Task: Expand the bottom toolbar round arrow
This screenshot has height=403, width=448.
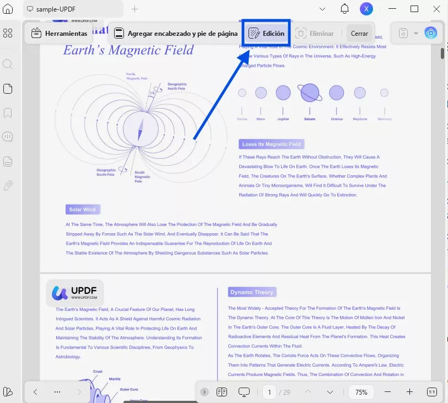Action: (x=204, y=392)
